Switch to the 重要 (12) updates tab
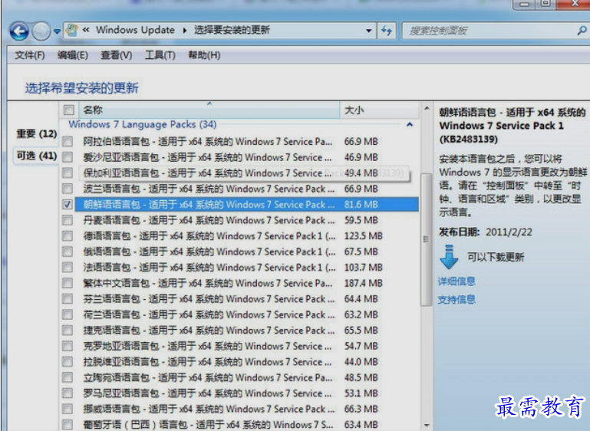The image size is (590, 431). point(37,133)
